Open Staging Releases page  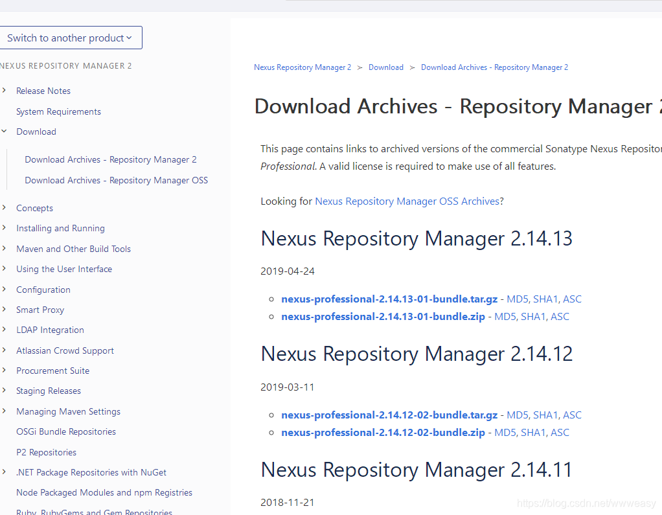click(x=49, y=391)
